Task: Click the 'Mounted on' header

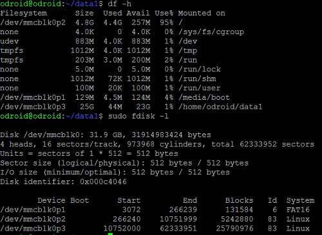Action: pos(202,13)
